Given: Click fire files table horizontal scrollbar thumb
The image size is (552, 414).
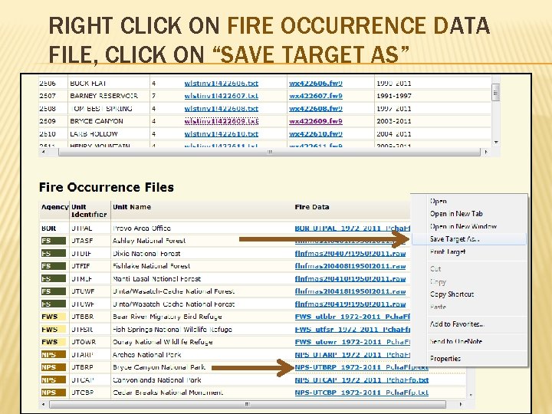Looking at the screenshot, I should click(248, 404).
